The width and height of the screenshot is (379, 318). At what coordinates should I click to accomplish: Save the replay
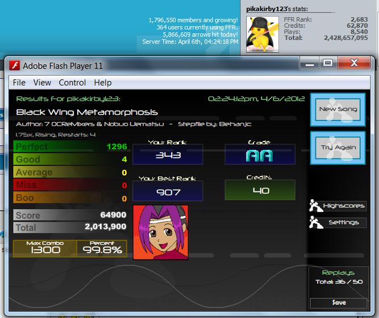pyautogui.click(x=339, y=303)
